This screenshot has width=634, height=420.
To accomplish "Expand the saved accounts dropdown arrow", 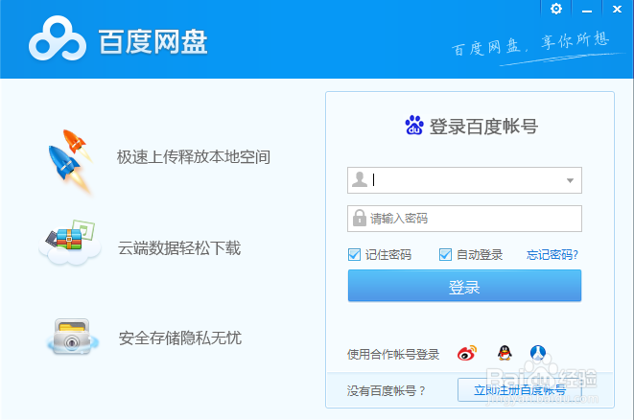I will [570, 180].
